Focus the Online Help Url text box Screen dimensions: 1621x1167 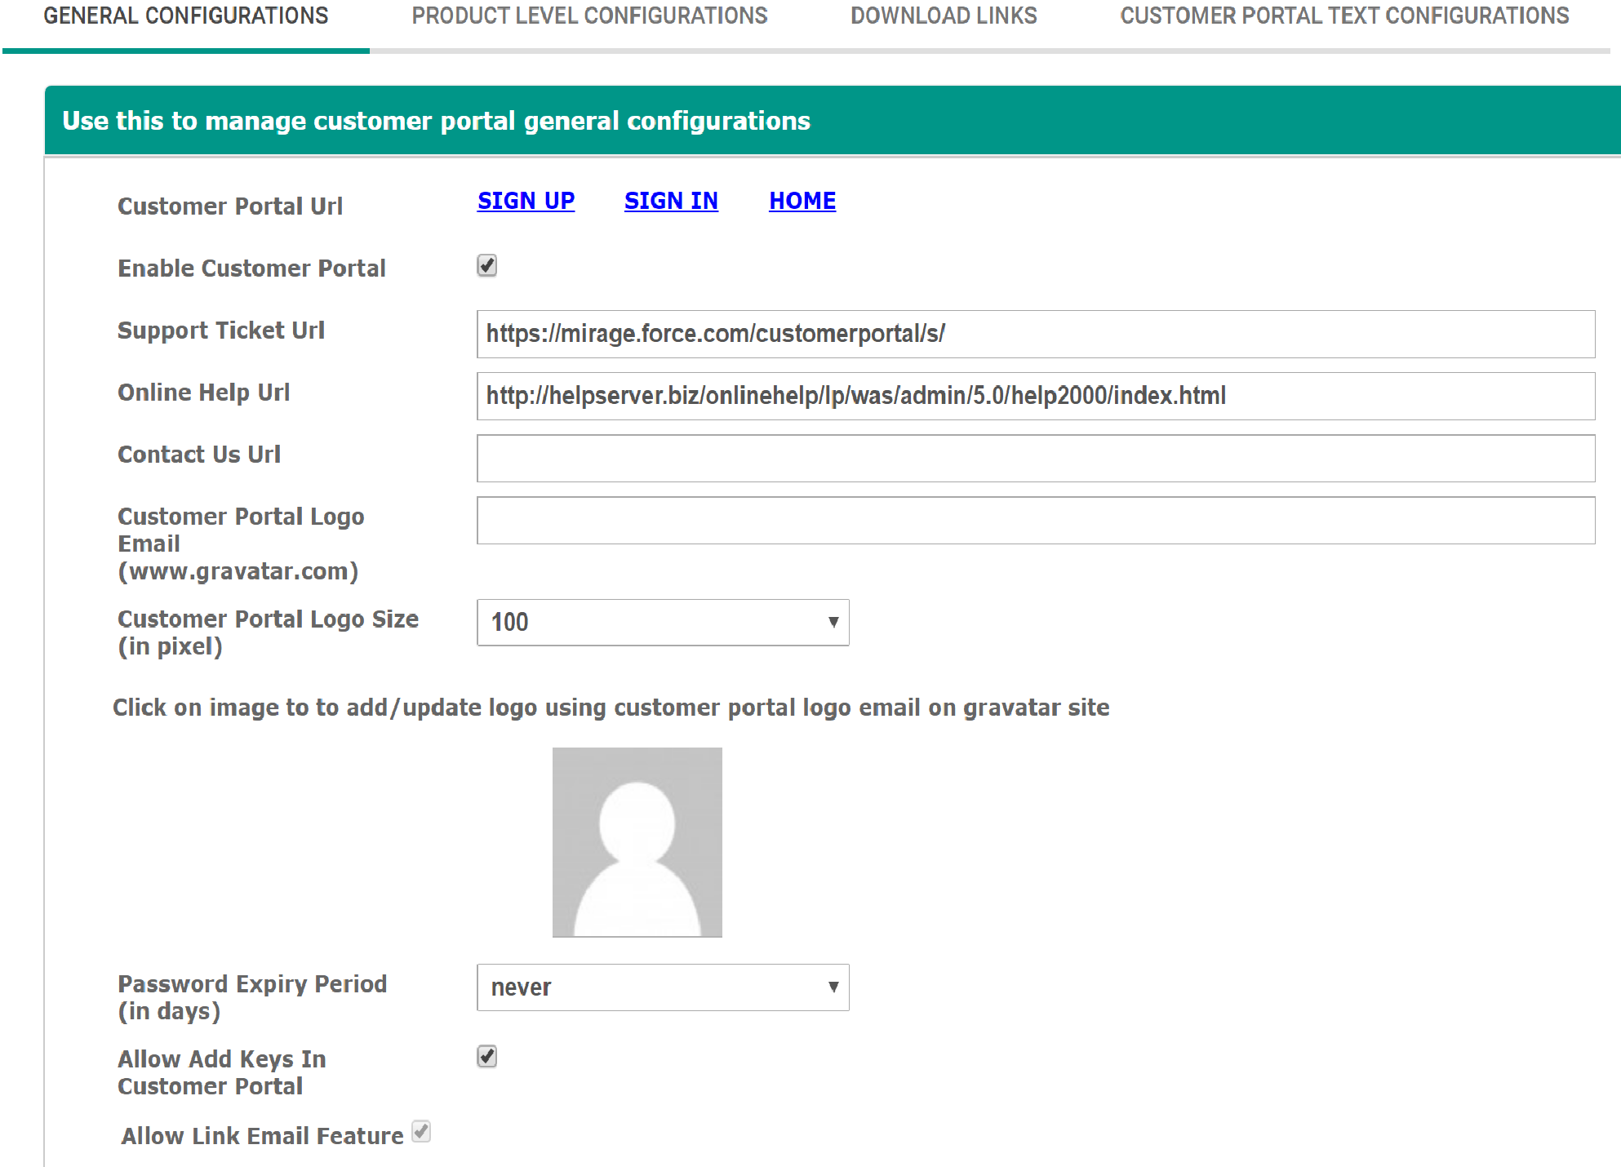tap(1035, 396)
